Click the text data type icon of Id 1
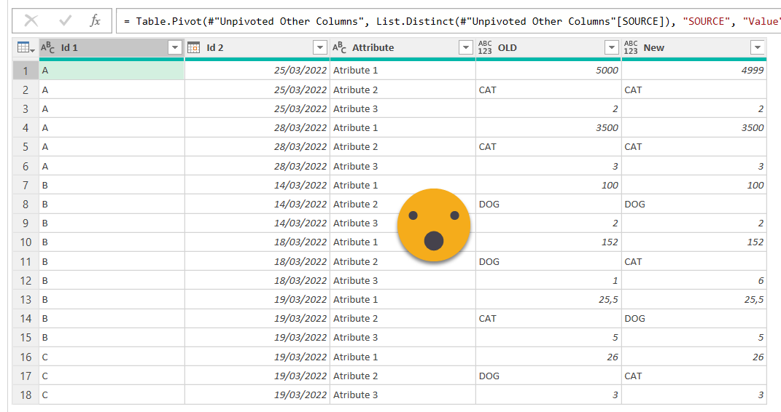The height and width of the screenshot is (412, 781). click(x=48, y=48)
